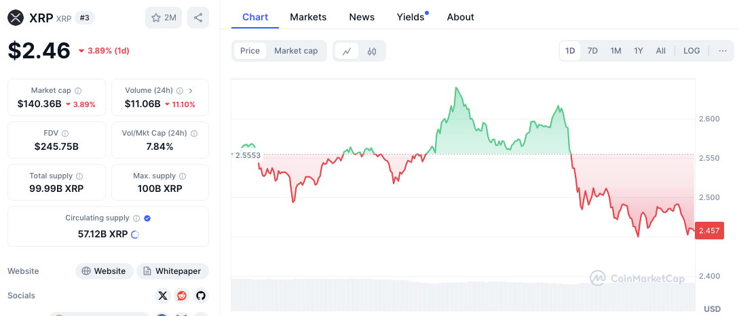
Task: Click the share icon button
Action: click(x=197, y=18)
